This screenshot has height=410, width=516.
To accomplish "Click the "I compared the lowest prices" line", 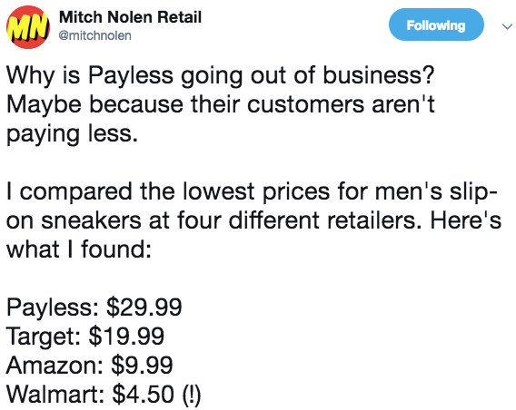I will click(x=252, y=191).
